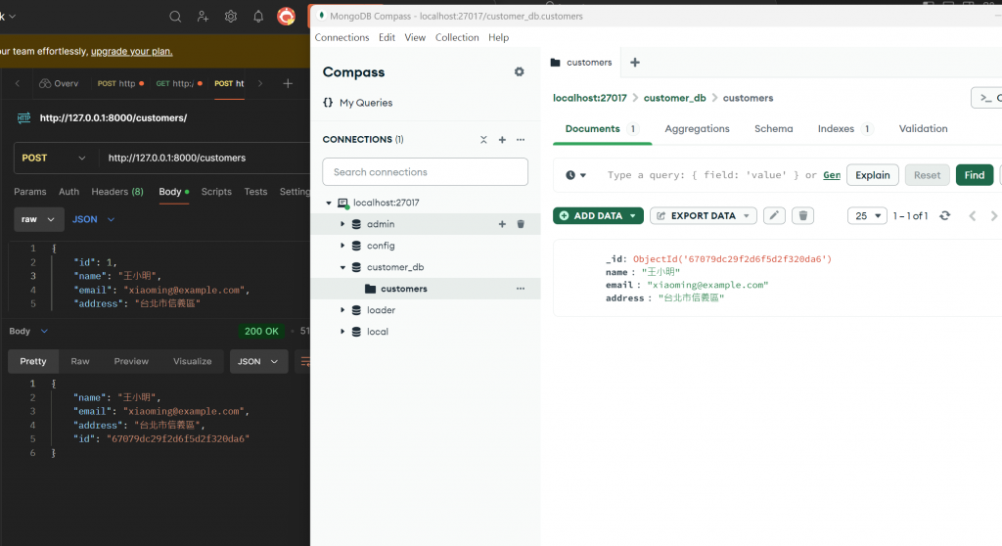
Task: Expand the admin database node
Action: [342, 224]
